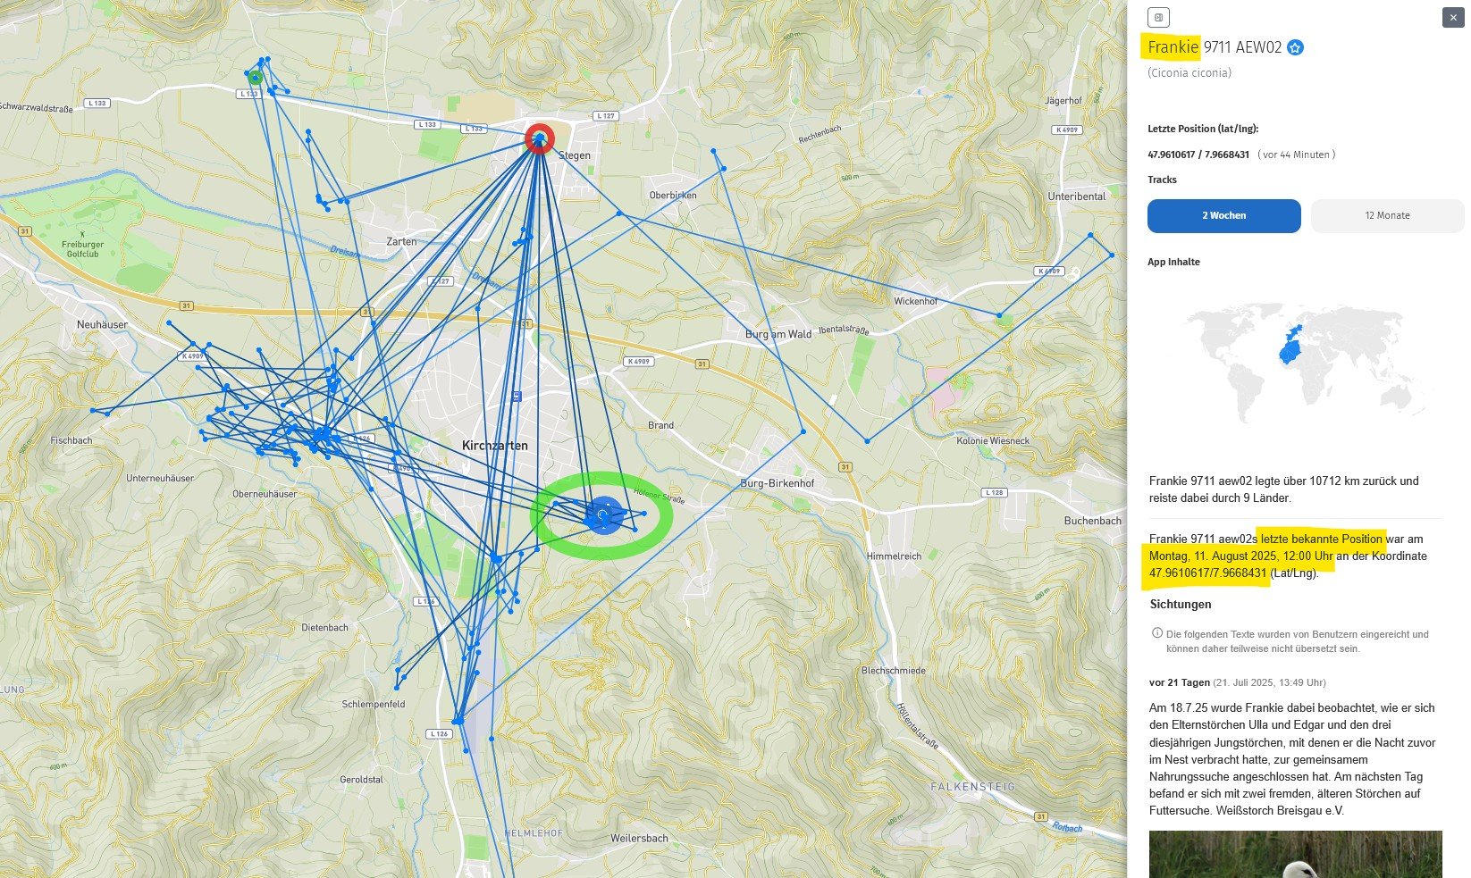
Task: Close the Frankie details panel
Action: click(x=1452, y=17)
